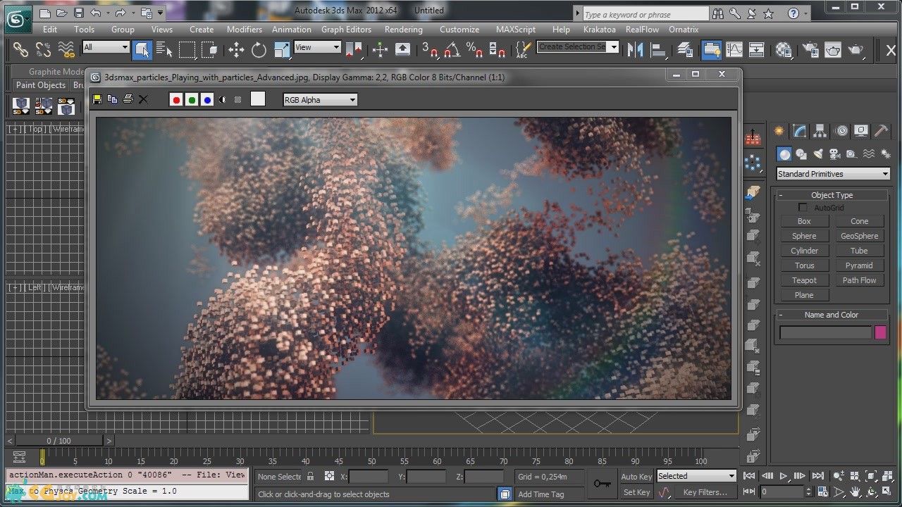Viewport: 902px width, 507px height.
Task: Open the Krakatoa menu
Action: (600, 30)
